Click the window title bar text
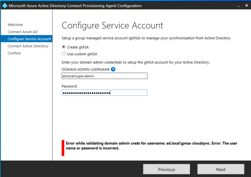The image size is (251, 177). [x=75, y=6]
